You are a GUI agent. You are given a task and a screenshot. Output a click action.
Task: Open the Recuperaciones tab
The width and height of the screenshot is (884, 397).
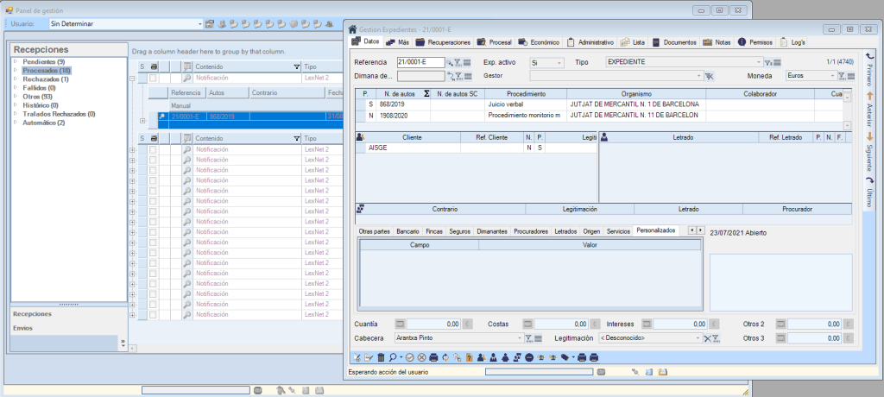pos(443,41)
